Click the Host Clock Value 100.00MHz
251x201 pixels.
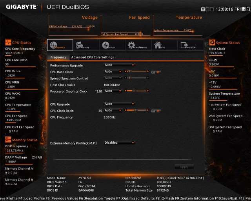pyautogui.click(x=111, y=85)
